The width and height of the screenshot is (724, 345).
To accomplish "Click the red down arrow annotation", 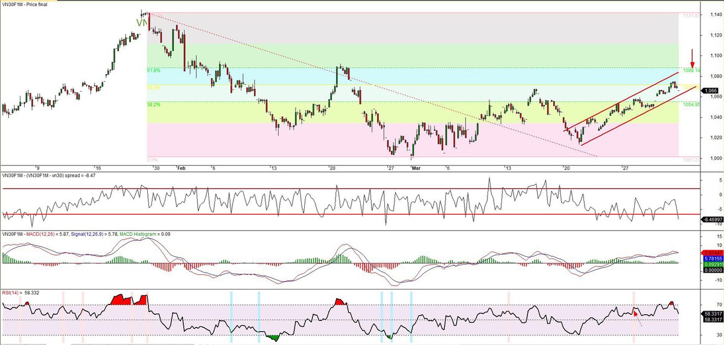I will 693,60.
